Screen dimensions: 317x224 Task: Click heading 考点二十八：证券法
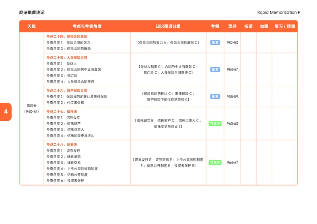[x=62, y=144]
